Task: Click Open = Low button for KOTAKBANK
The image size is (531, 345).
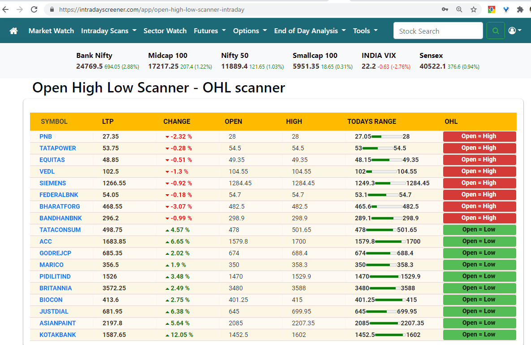Action: (x=479, y=335)
